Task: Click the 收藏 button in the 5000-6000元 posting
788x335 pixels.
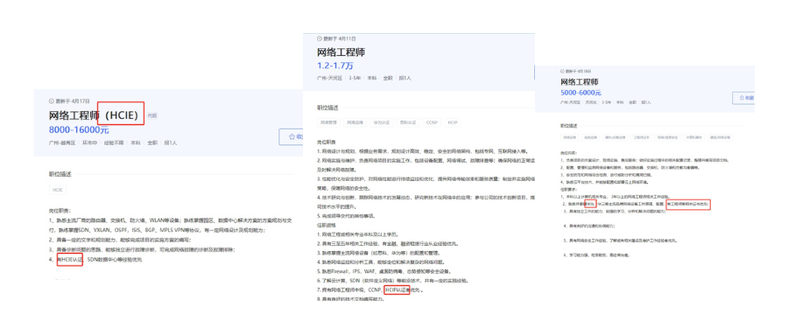Action: tap(743, 98)
